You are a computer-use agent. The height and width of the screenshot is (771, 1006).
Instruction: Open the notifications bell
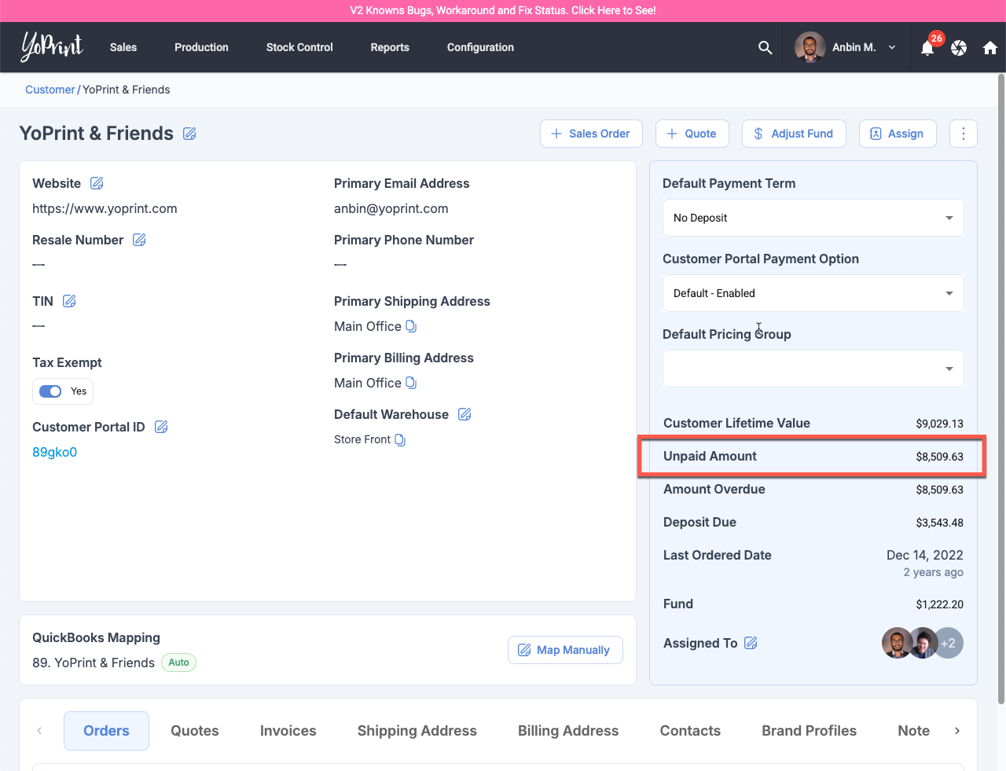(x=927, y=48)
